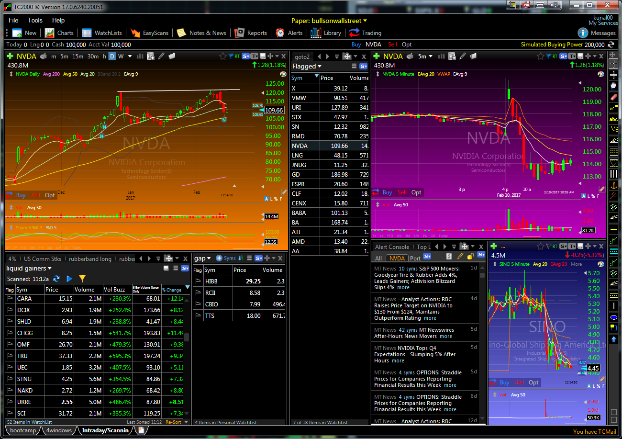
Task: Run liquid gainers scan with play button
Action: (x=69, y=279)
